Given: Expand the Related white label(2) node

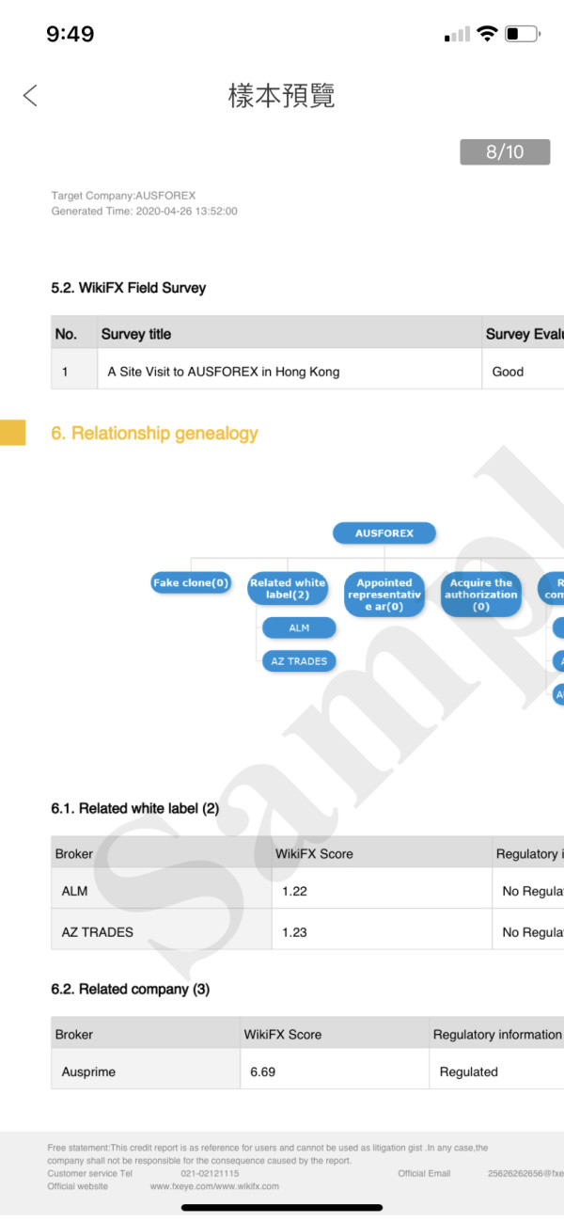Looking at the screenshot, I should (x=288, y=589).
